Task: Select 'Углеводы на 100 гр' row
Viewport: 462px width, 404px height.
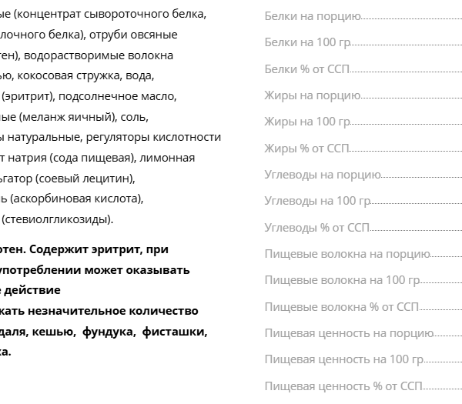Action: (363, 201)
